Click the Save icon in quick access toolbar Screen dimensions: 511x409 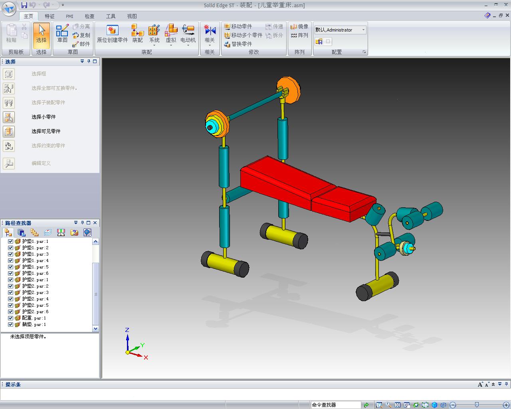(x=24, y=5)
